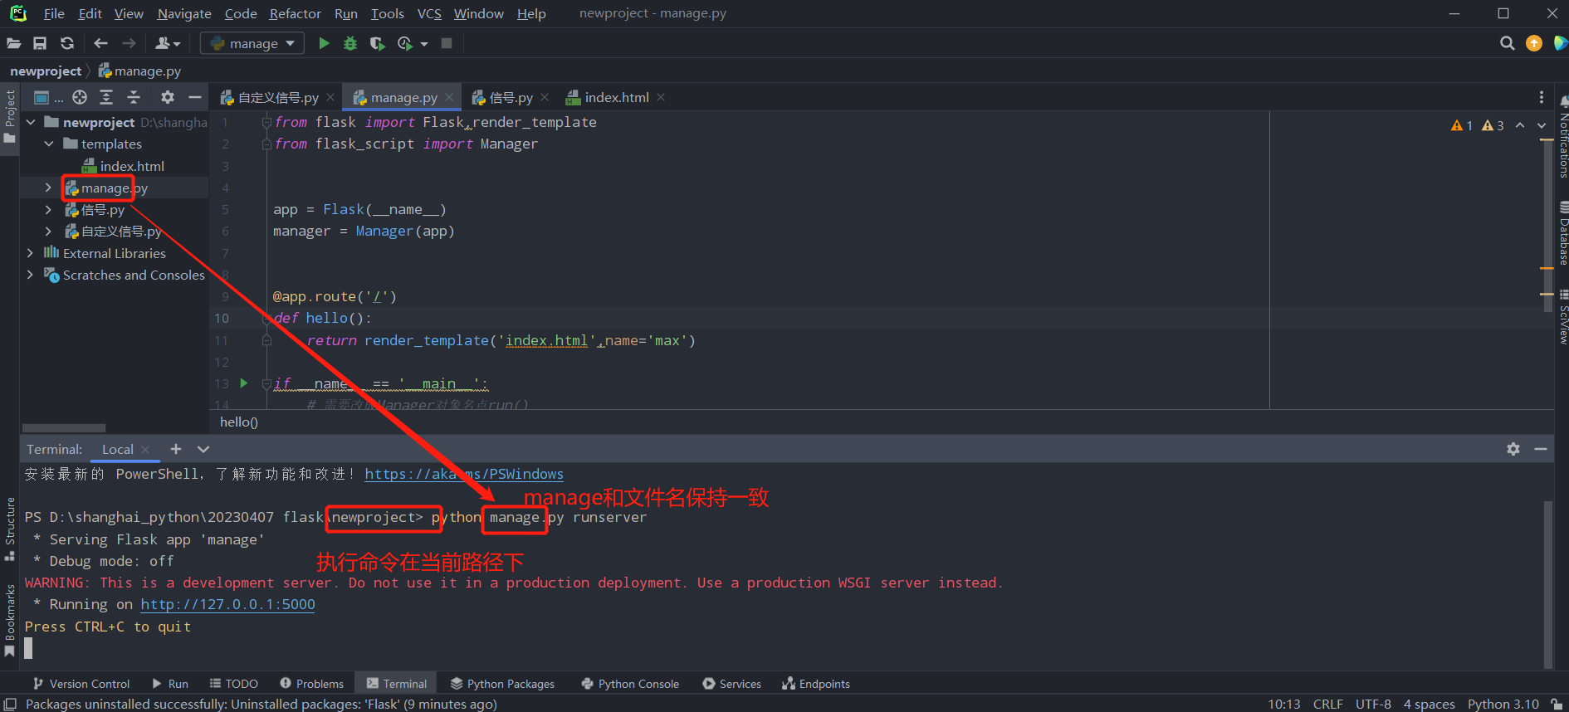This screenshot has width=1569, height=712.
Task: Open the aka.ms/PSWindows link
Action: tap(464, 474)
